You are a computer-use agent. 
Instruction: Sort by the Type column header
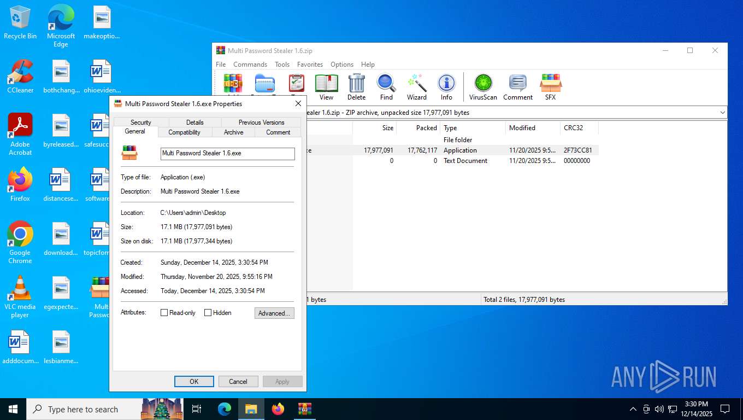473,128
